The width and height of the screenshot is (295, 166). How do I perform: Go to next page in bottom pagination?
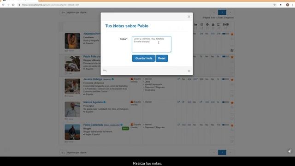coord(230,153)
